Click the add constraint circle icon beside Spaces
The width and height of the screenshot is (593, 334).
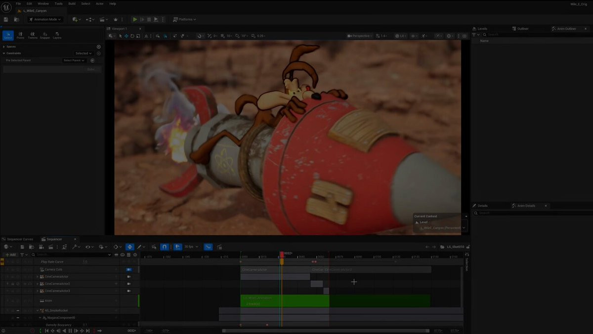pyautogui.click(x=98, y=47)
